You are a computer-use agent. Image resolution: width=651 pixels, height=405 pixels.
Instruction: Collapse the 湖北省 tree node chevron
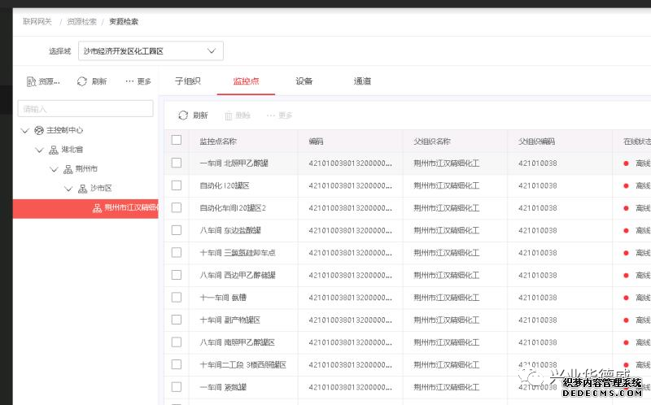click(x=39, y=150)
